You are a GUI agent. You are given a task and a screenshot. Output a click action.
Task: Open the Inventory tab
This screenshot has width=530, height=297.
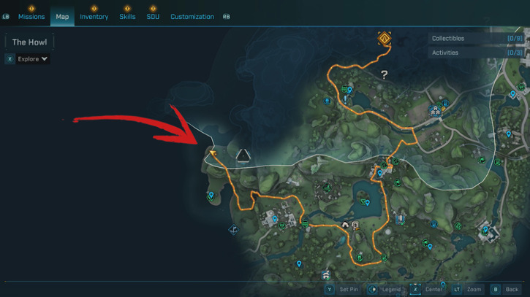(x=94, y=17)
